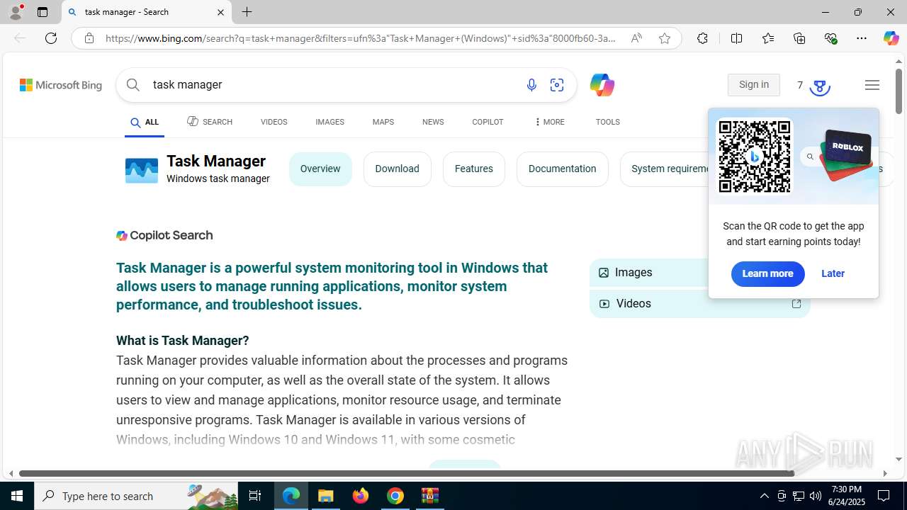Viewport: 907px width, 510px height.
Task: Open Copilot chat icon beside search box
Action: (x=602, y=85)
